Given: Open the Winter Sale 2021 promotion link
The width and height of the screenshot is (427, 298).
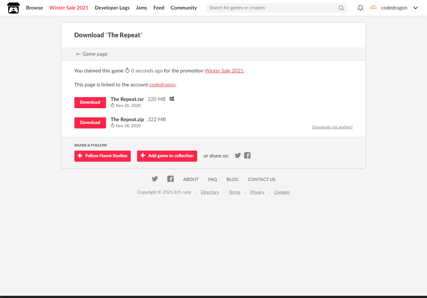Looking at the screenshot, I should pyautogui.click(x=224, y=71).
